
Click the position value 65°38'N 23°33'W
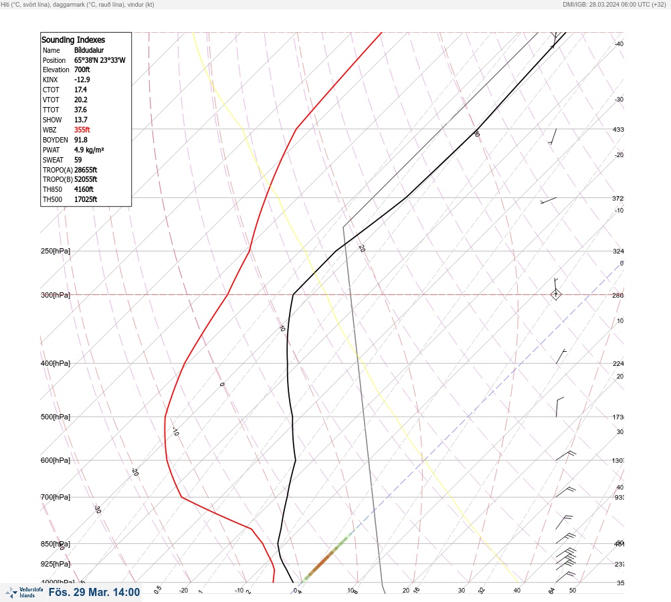pos(100,60)
